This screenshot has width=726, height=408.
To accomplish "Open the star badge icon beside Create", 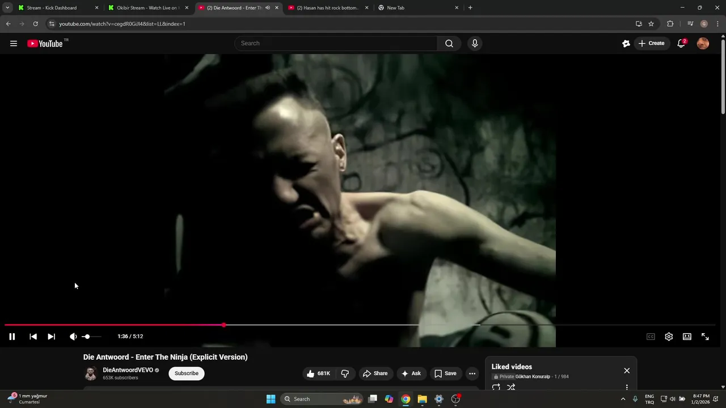I will coord(626,44).
